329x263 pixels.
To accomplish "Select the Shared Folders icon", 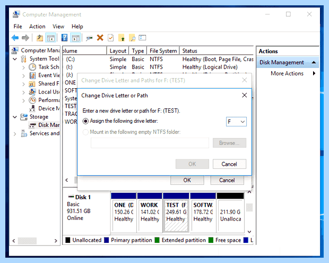I will [32, 84].
